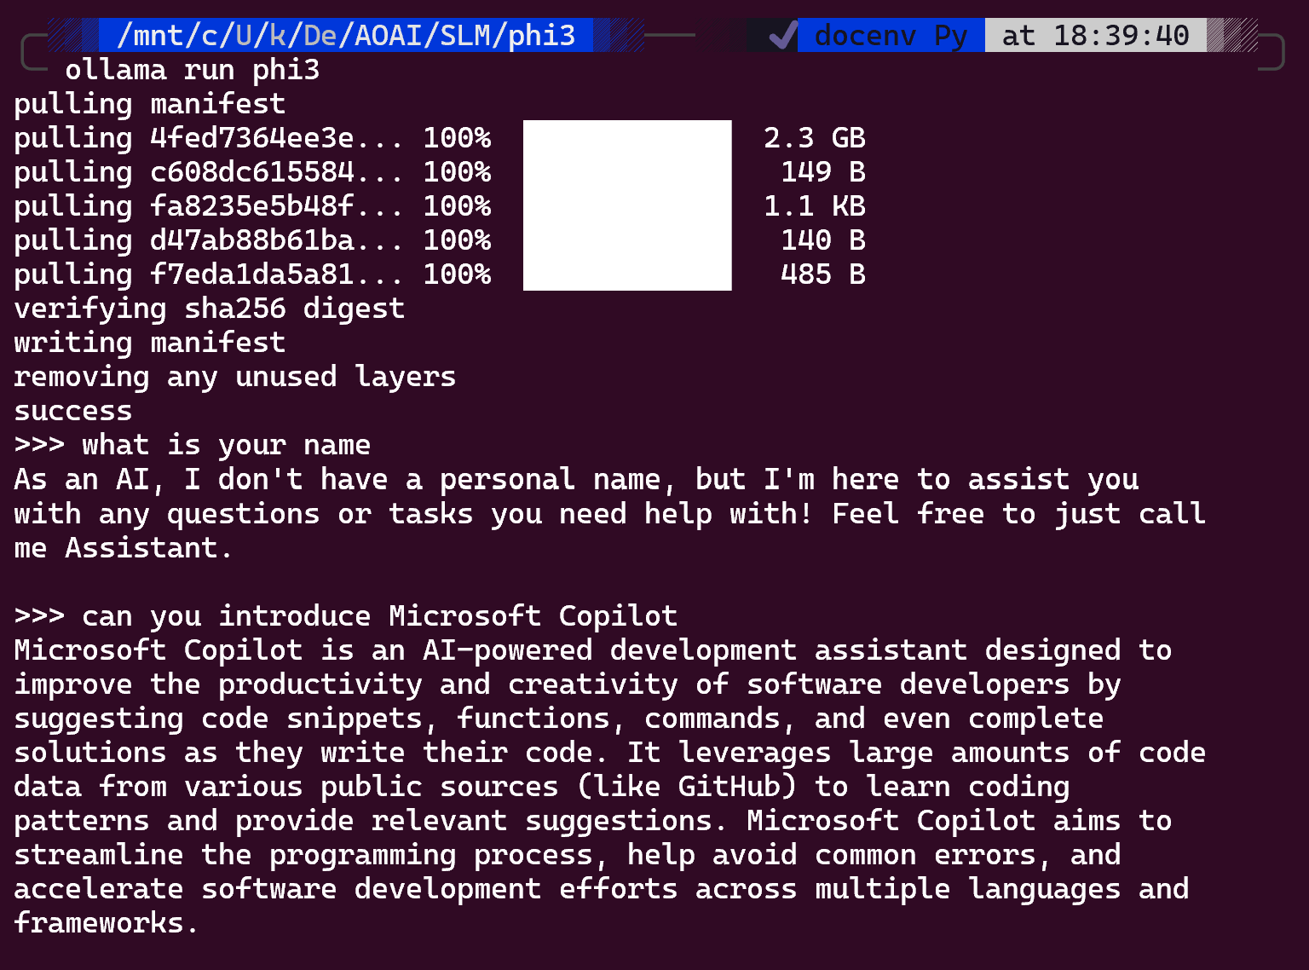Click the checkmark status icon in prompt
The image size is (1309, 970).
pos(782,35)
